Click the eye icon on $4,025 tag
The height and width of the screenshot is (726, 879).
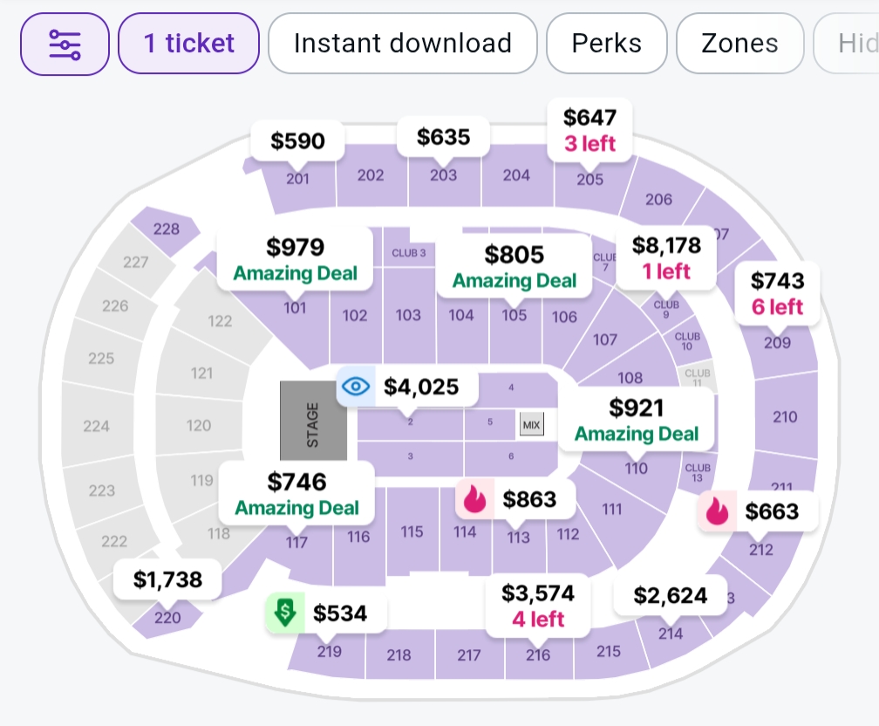(x=356, y=387)
